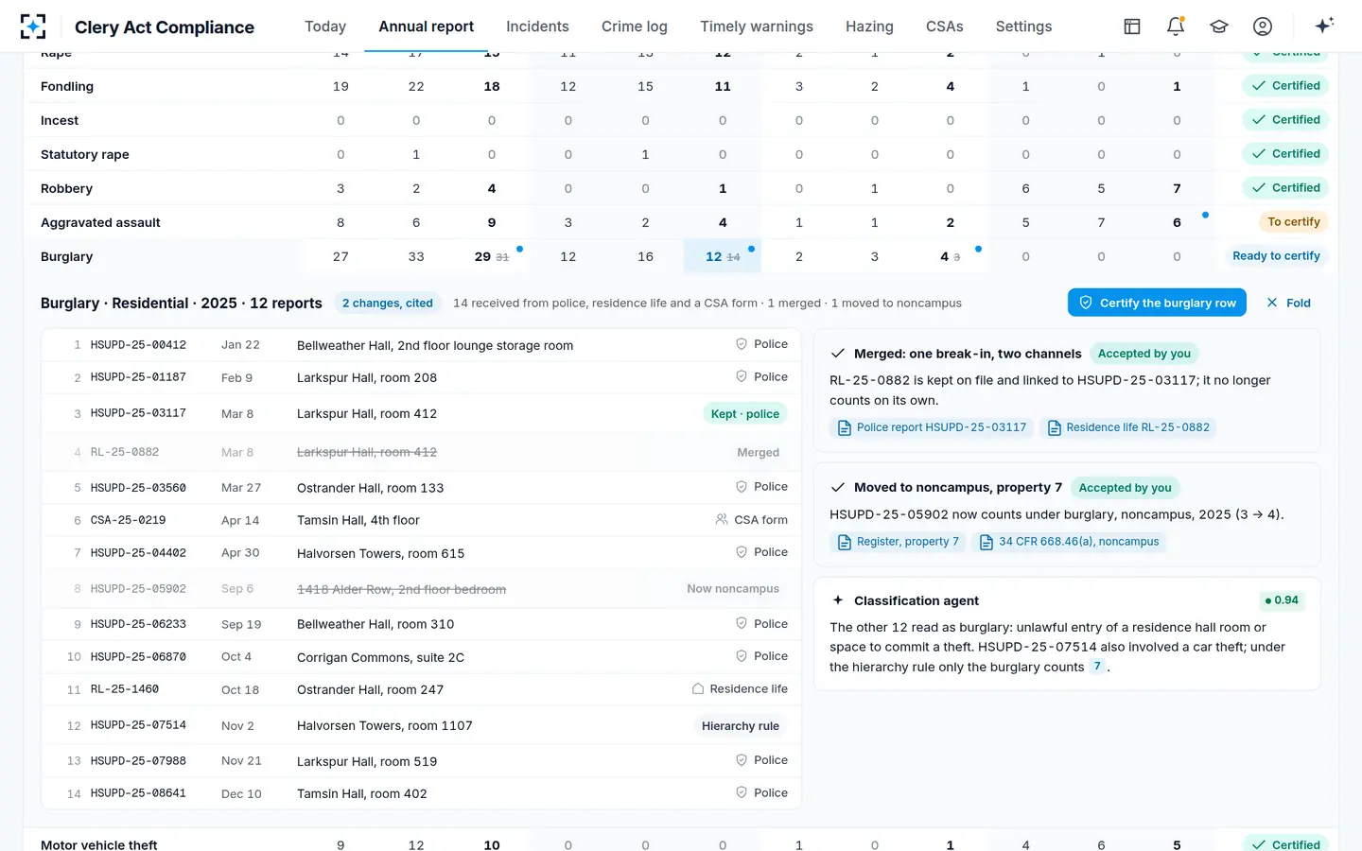Click the Clery Act Compliance logo icon
The height and width of the screenshot is (851, 1362).
pyautogui.click(x=33, y=26)
